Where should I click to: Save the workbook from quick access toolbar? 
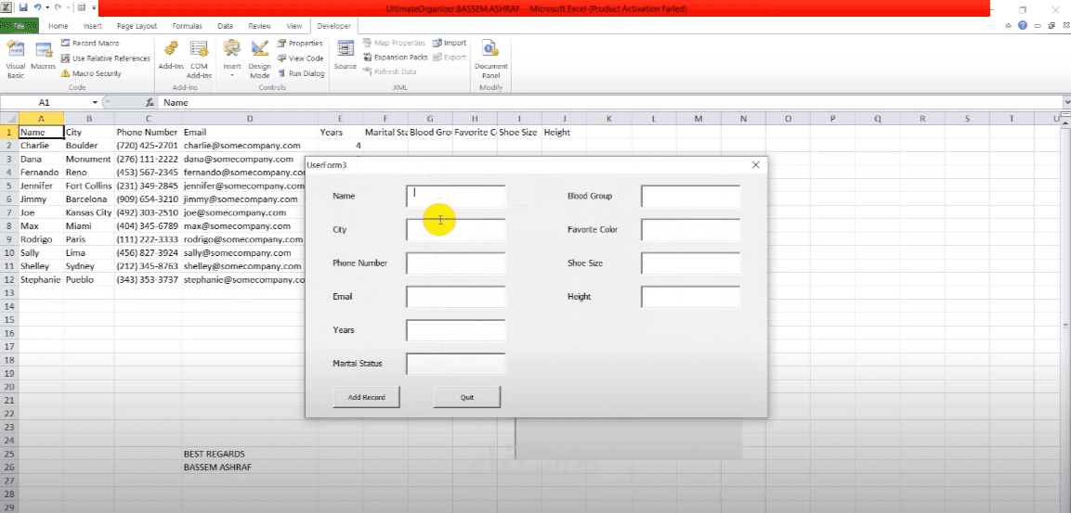[23, 7]
